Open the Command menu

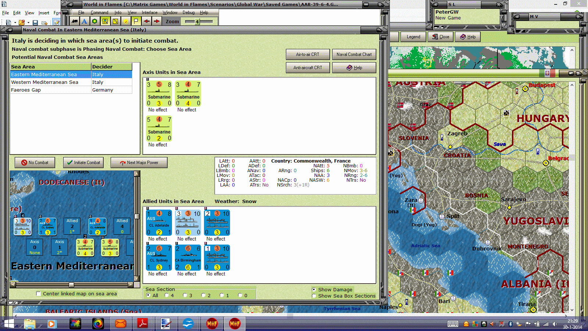click(99, 13)
